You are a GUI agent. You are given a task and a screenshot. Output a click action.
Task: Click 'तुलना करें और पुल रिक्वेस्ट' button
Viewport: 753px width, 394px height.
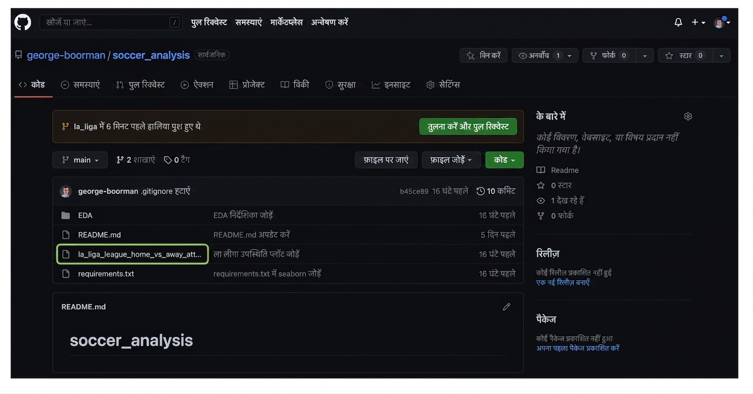pos(468,127)
